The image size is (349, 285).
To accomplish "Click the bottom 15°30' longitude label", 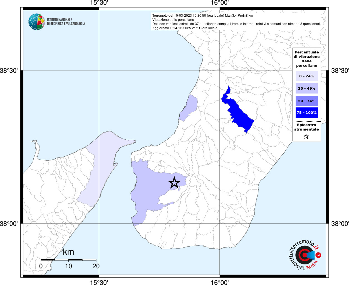I will click(x=99, y=282).
